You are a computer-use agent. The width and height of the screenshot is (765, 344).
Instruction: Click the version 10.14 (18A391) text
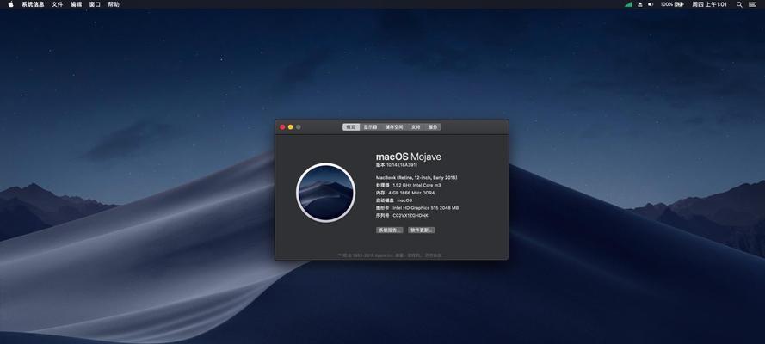point(395,165)
